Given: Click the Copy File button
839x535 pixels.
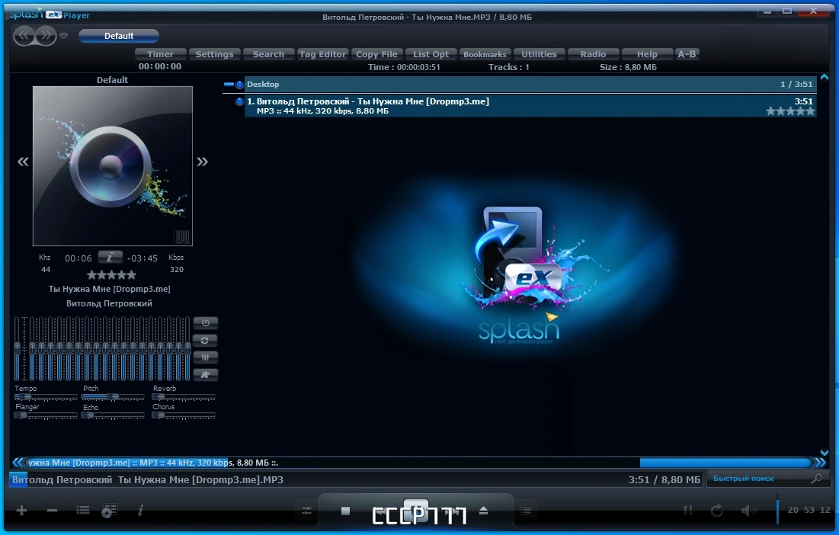Looking at the screenshot, I should point(376,54).
